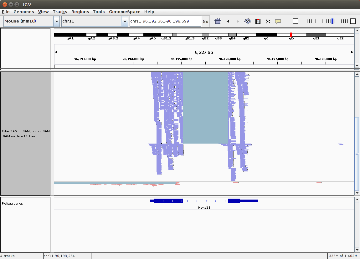The height and width of the screenshot is (259, 360).
Task: Click the refresh icon in toolbar
Action: [x=248, y=21]
